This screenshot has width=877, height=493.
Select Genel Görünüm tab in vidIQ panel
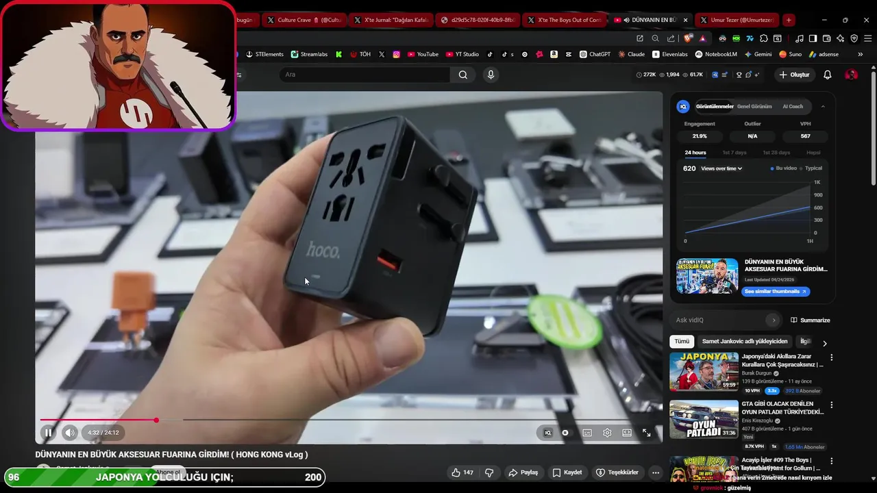coord(754,107)
